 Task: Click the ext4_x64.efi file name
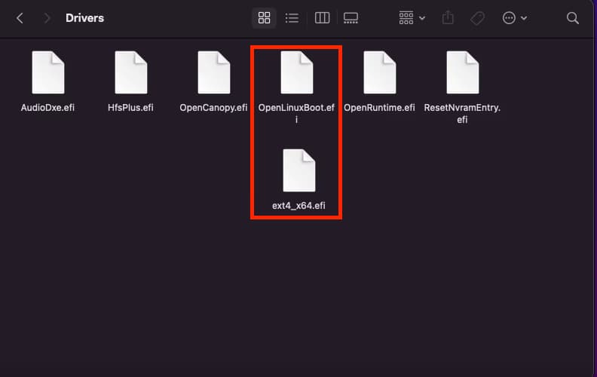tap(299, 206)
